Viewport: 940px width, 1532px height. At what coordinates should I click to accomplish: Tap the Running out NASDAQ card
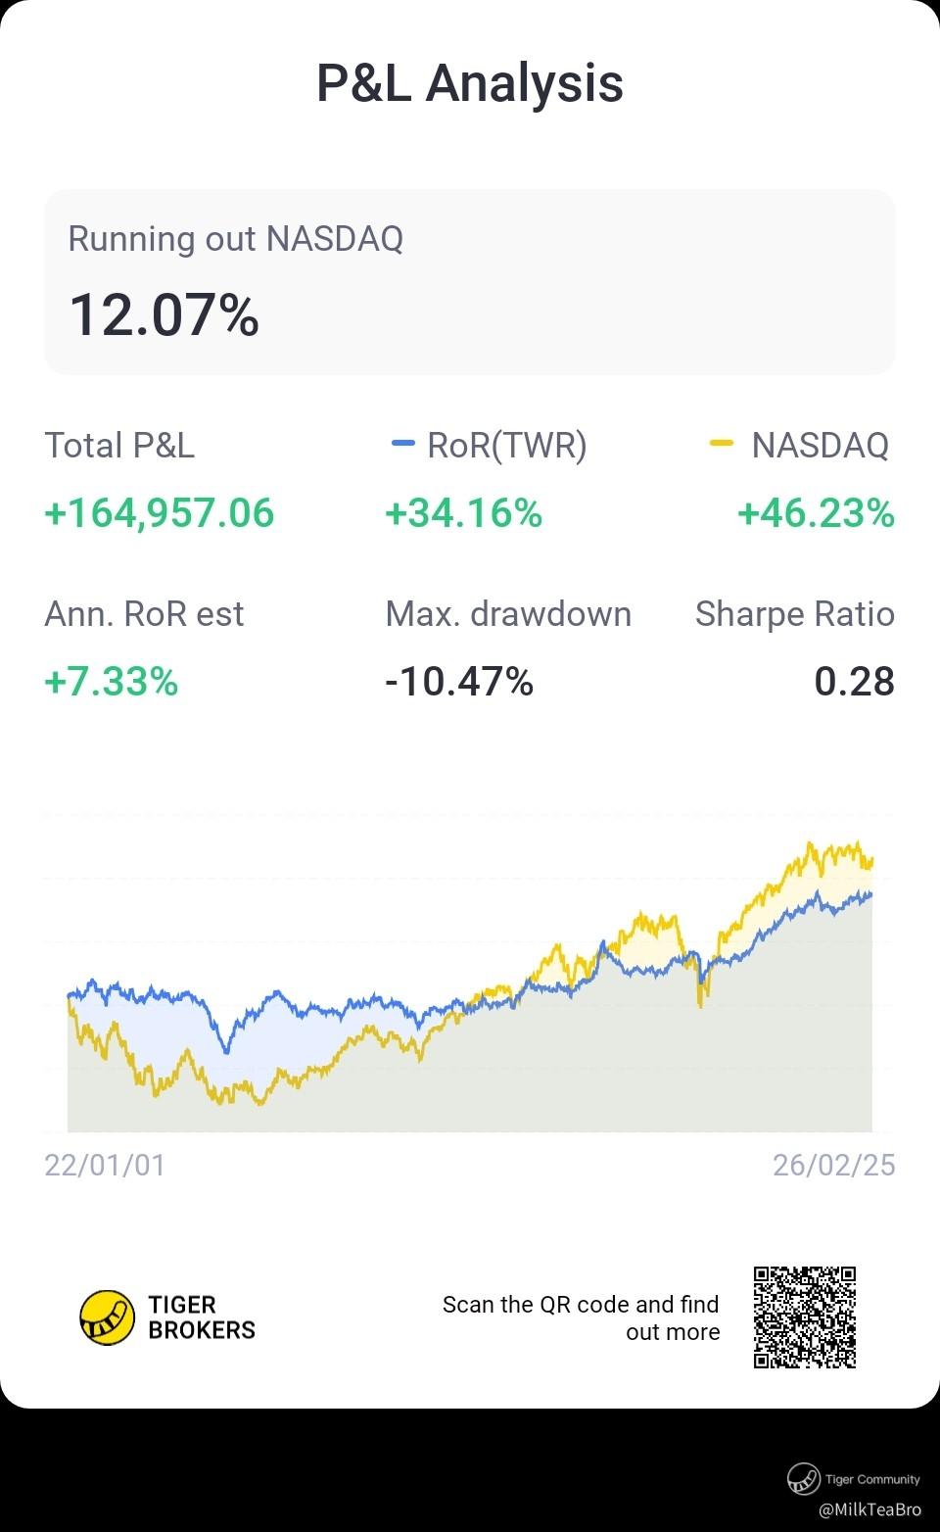click(470, 282)
